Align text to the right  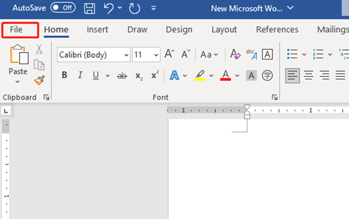point(324,75)
